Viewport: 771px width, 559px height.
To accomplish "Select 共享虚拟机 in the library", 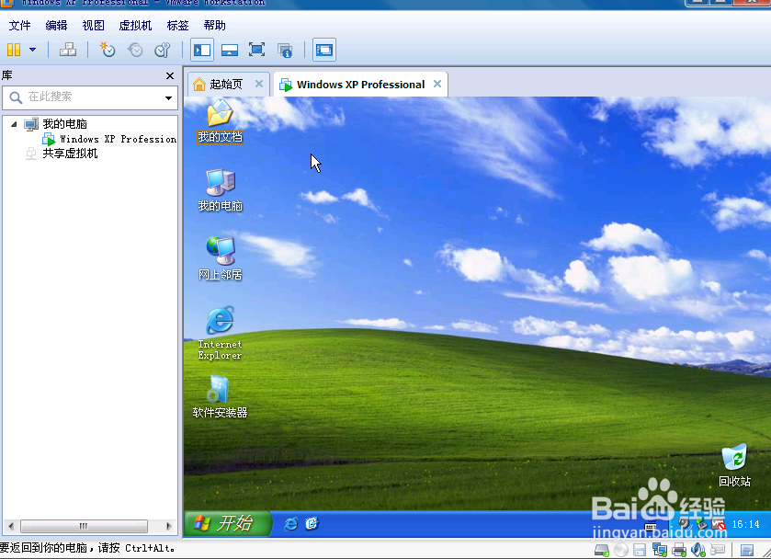I will tap(70, 154).
